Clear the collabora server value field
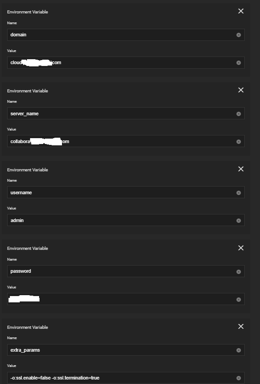The height and width of the screenshot is (384, 260). click(238, 142)
